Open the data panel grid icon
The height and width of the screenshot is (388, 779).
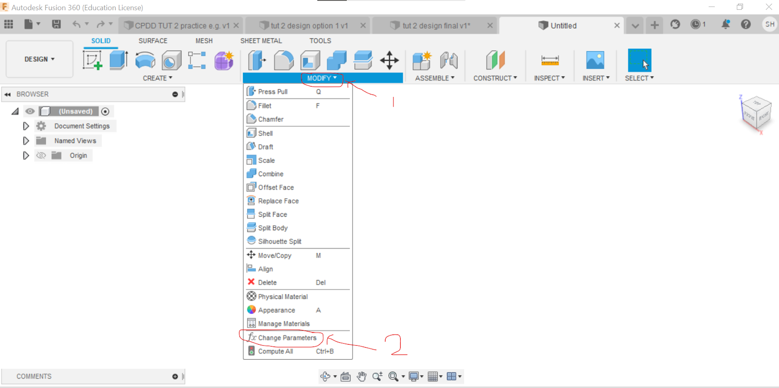coord(8,24)
